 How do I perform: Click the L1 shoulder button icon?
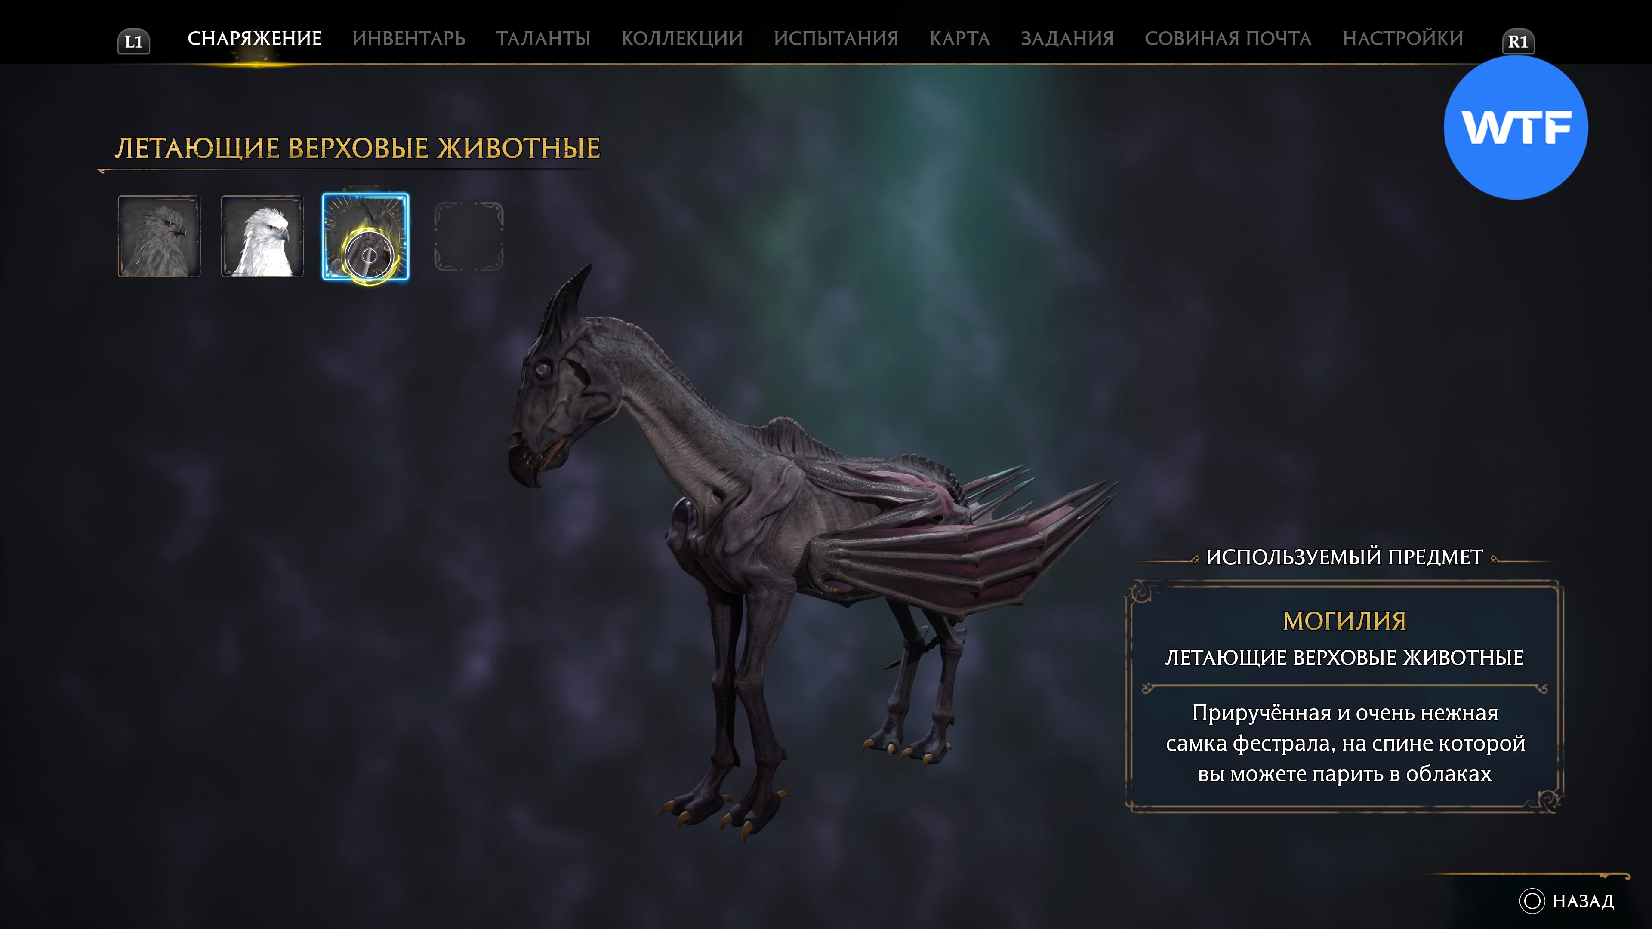[x=133, y=42]
